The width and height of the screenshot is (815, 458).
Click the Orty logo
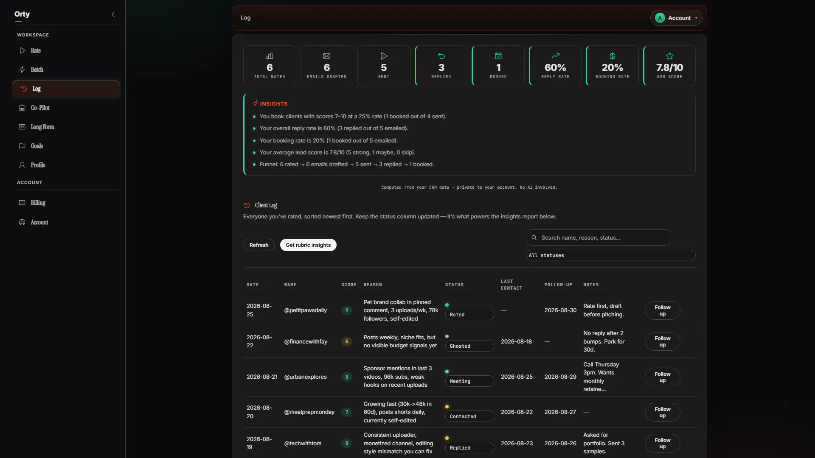point(22,14)
